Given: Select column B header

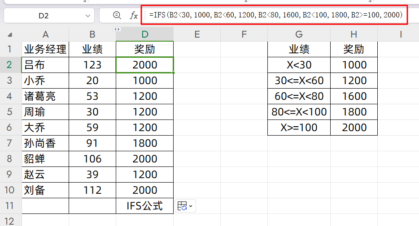Looking at the screenshot, I should click(x=92, y=34).
